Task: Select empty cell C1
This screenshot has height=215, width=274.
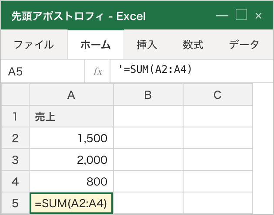Action: click(x=218, y=116)
